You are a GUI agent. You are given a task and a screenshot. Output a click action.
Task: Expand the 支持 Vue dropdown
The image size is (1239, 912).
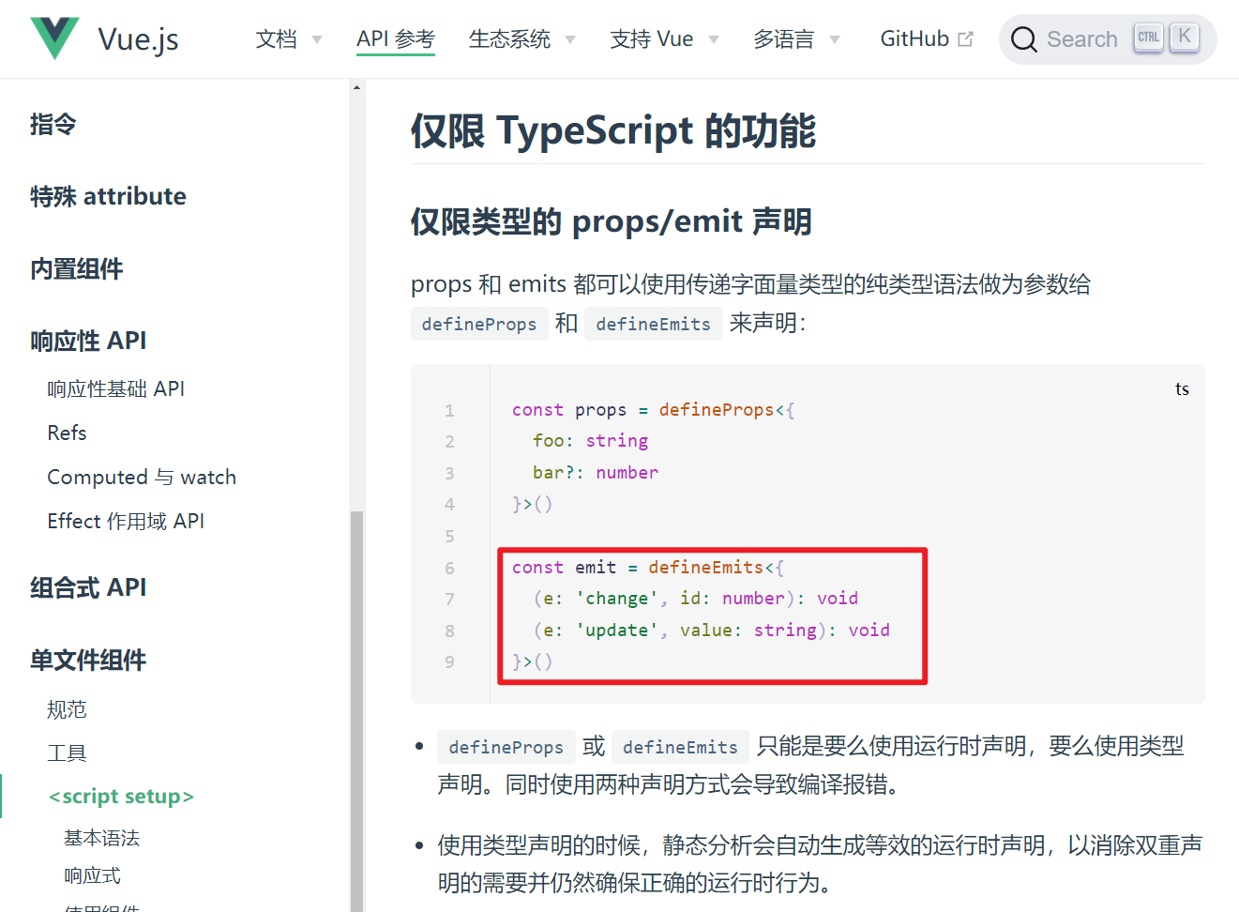coord(665,39)
